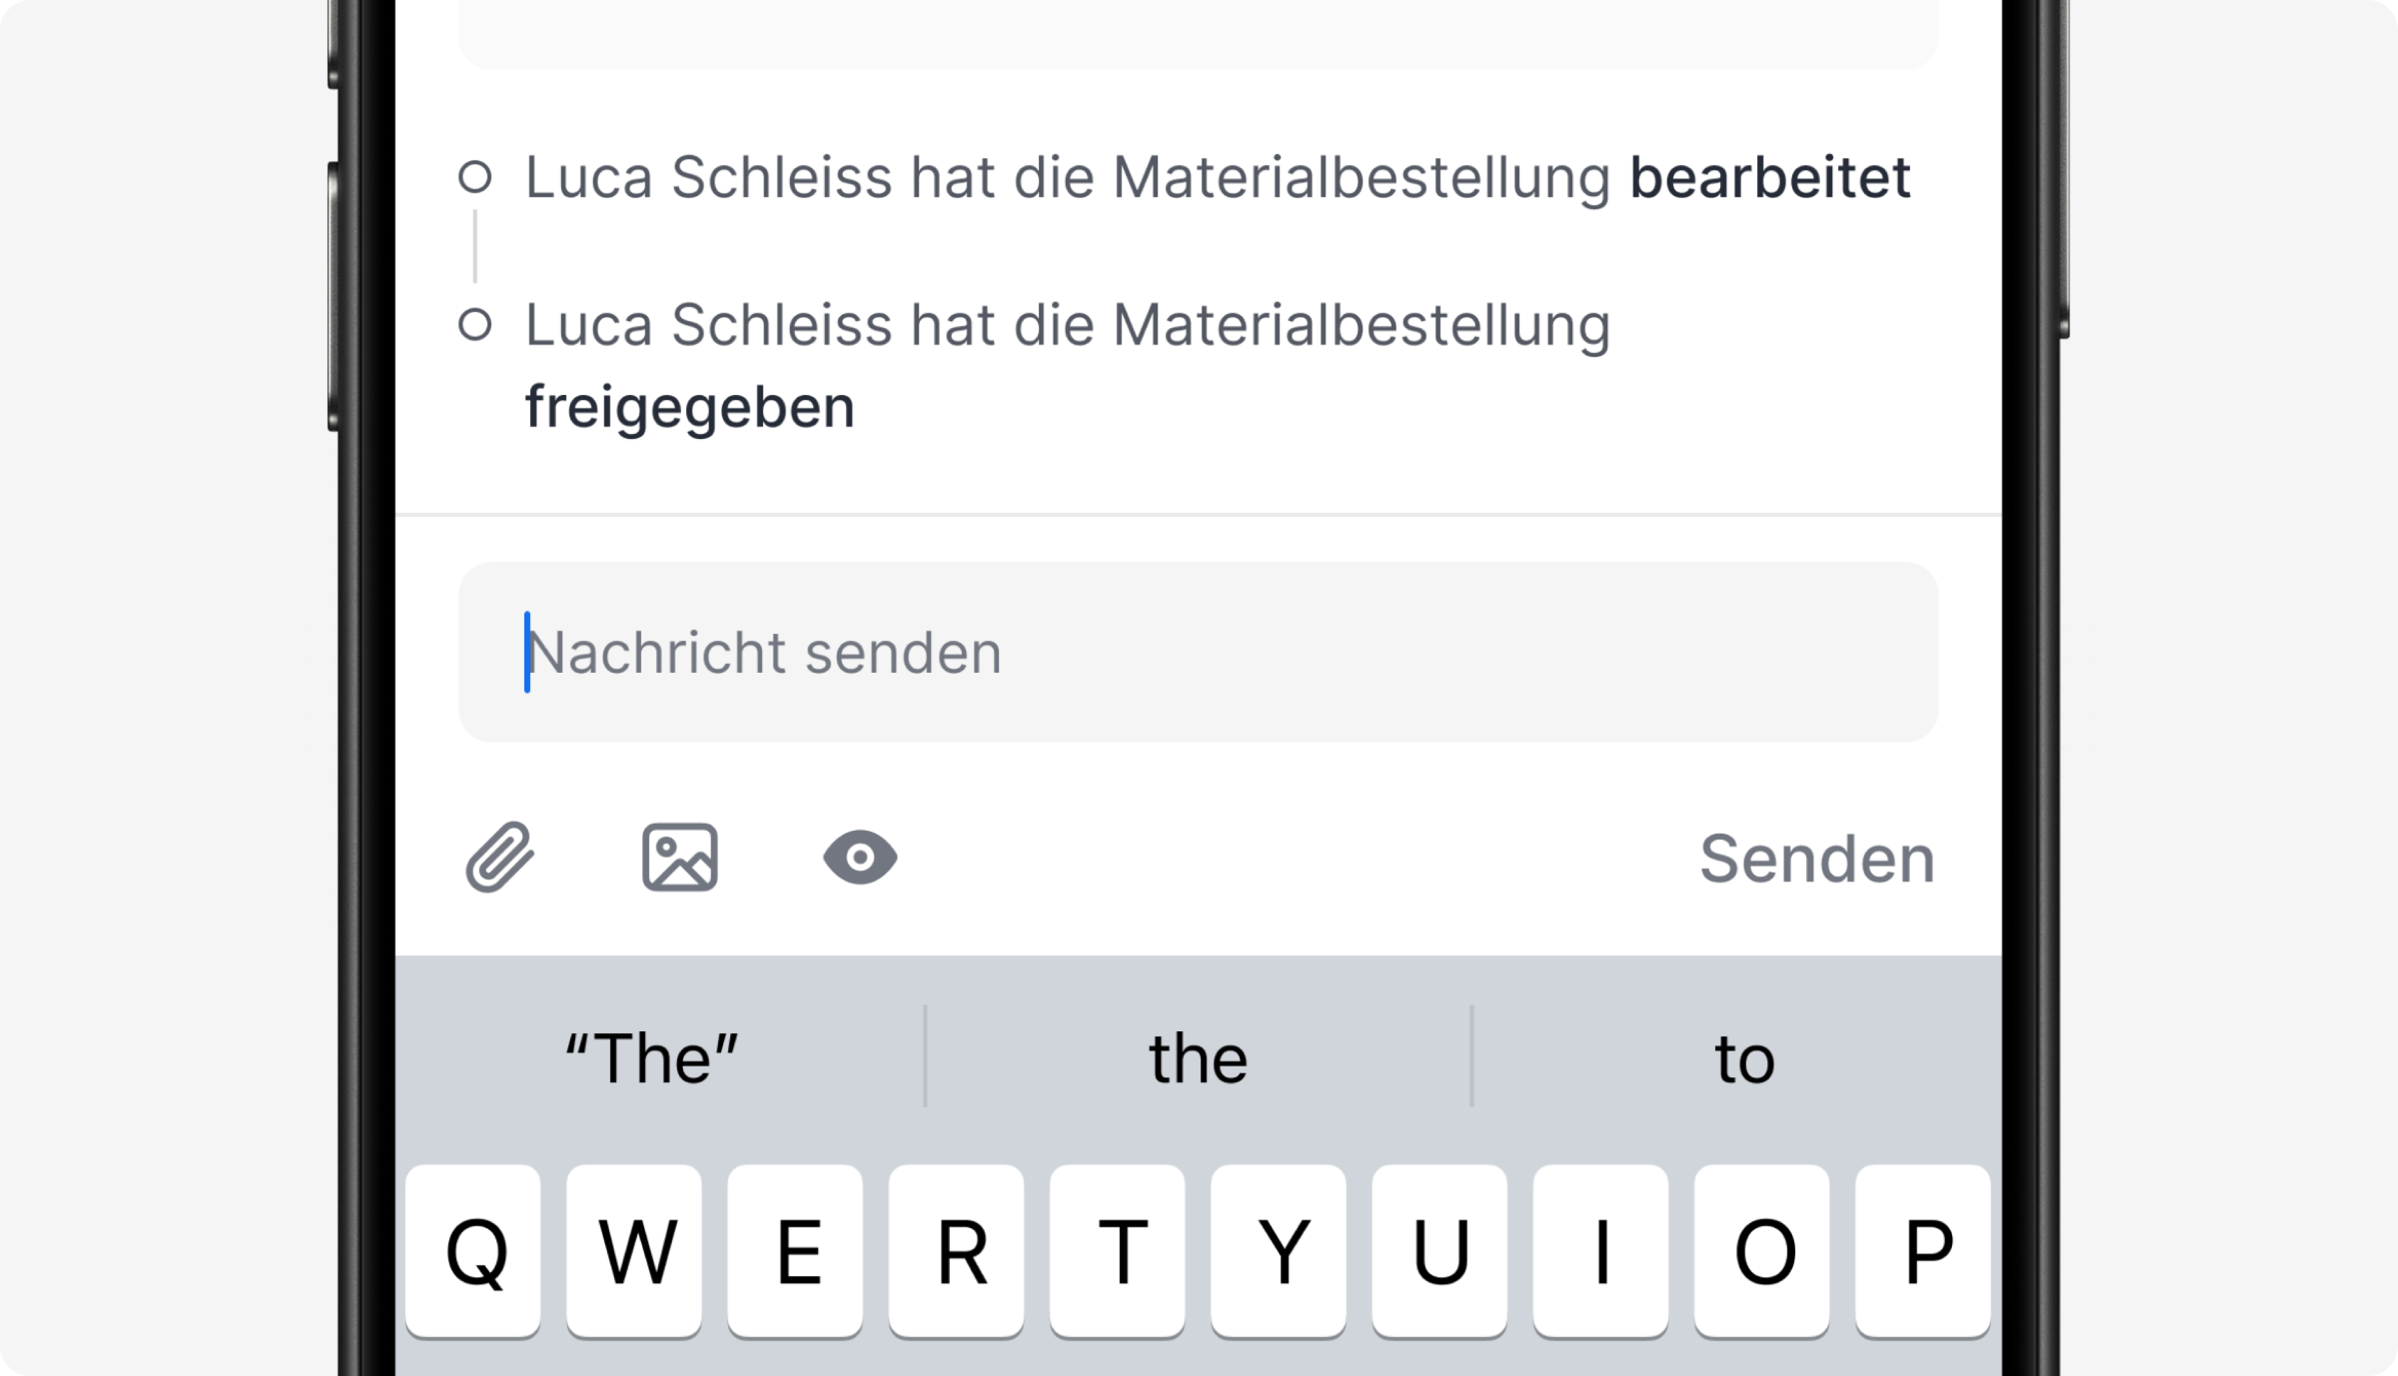This screenshot has width=2398, height=1376.
Task: Choose the "the" lowercase suggestion
Action: pos(1198,1057)
